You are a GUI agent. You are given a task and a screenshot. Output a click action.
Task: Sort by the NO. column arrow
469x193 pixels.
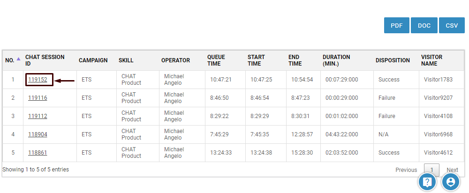(x=18, y=59)
